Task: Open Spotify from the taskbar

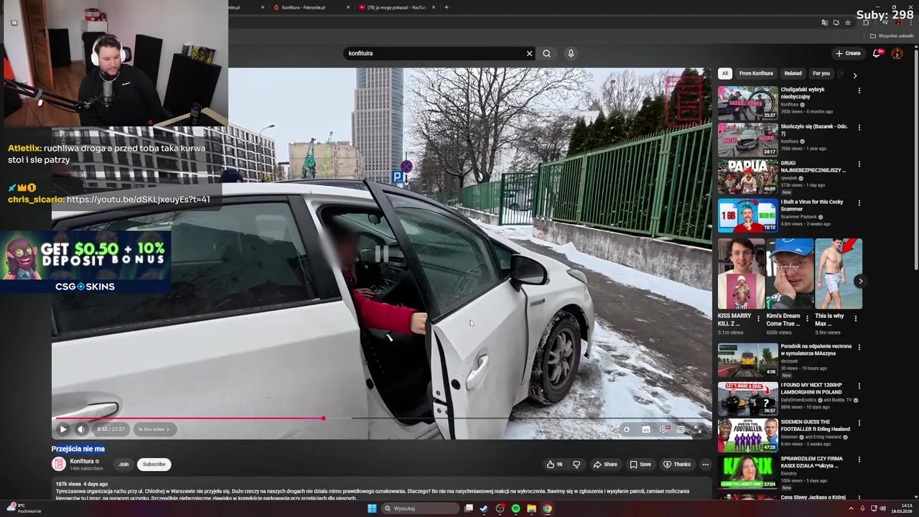Action: click(x=516, y=508)
